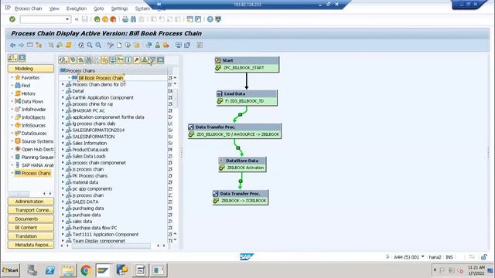The image size is (495, 278).
Task: Click the Metadata Repository button
Action: tap(31, 245)
